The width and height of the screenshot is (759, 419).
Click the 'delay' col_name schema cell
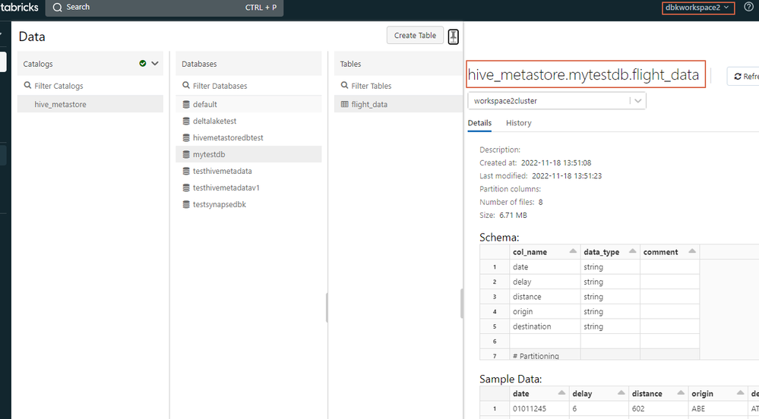(x=545, y=282)
